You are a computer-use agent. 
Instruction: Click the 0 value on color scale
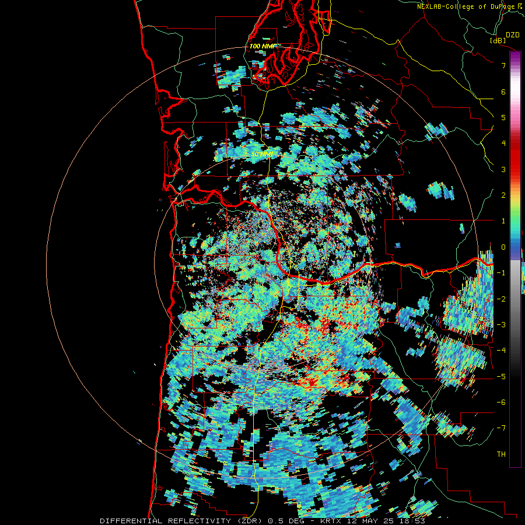coord(503,247)
